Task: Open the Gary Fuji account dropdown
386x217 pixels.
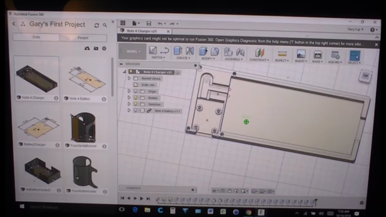Action: (355, 29)
